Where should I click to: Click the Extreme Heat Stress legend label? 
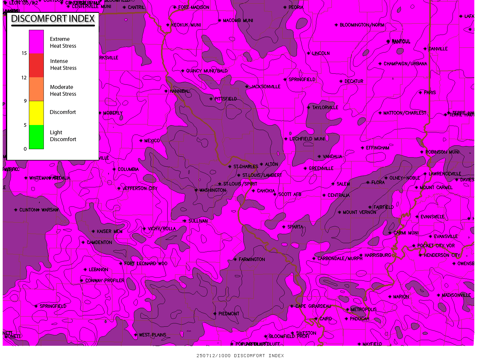[x=63, y=42]
